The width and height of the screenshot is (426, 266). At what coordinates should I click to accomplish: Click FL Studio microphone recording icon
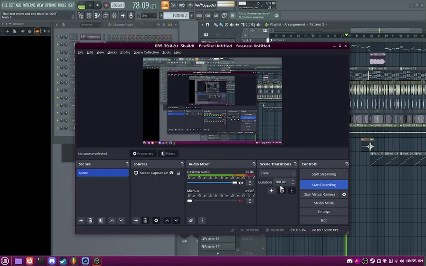(x=131, y=16)
